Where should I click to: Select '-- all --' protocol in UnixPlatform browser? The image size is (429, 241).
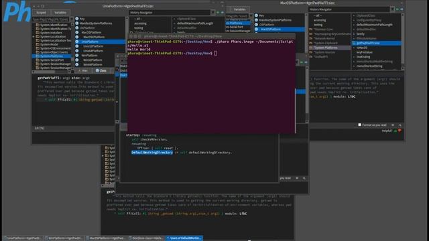pos(138,19)
